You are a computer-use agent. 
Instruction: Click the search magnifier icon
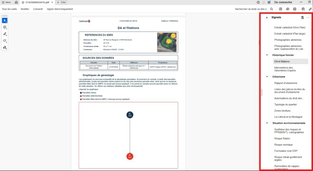[271, 9]
